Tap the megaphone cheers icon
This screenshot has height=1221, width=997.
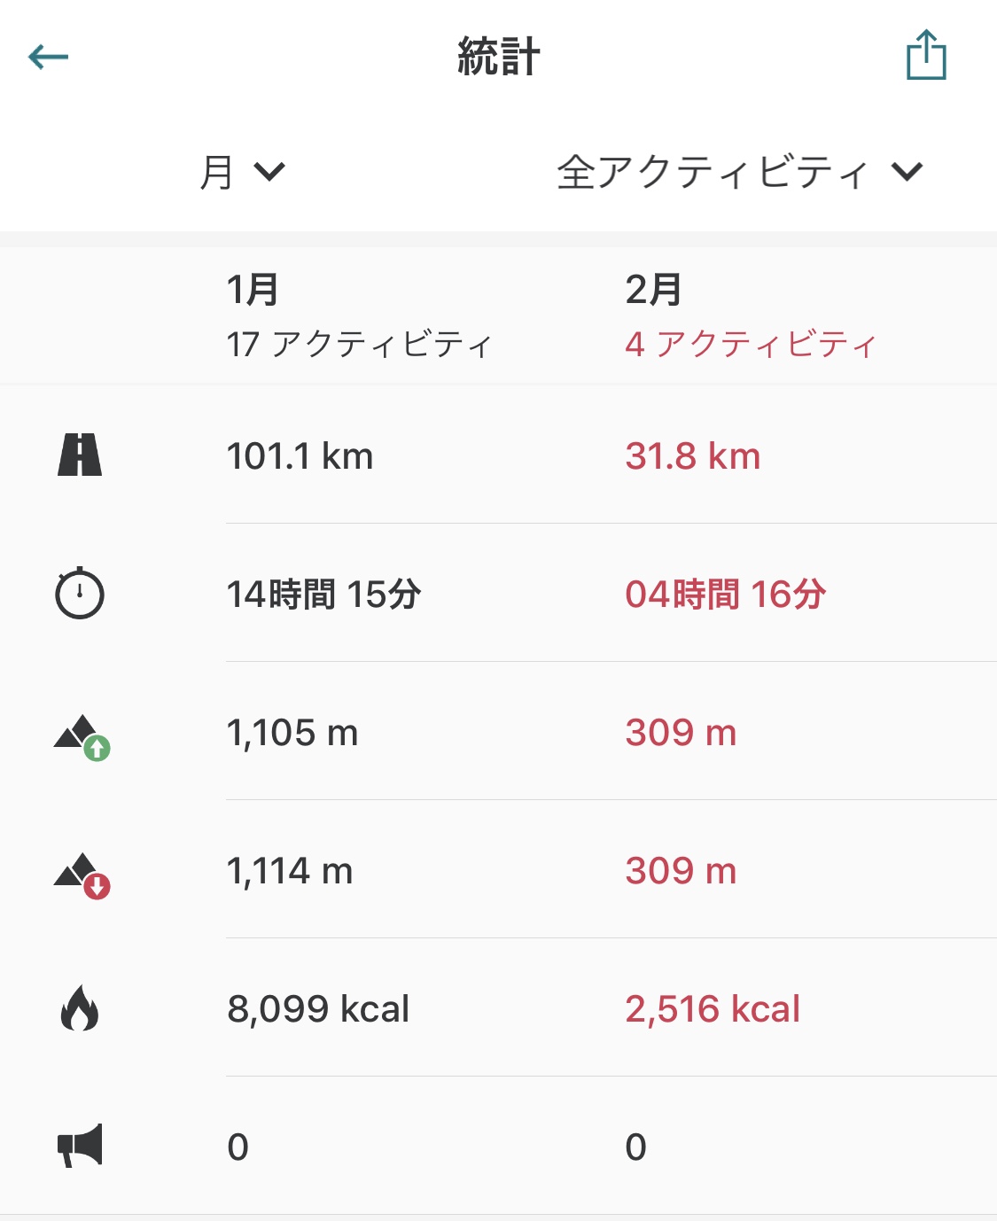point(80,1146)
